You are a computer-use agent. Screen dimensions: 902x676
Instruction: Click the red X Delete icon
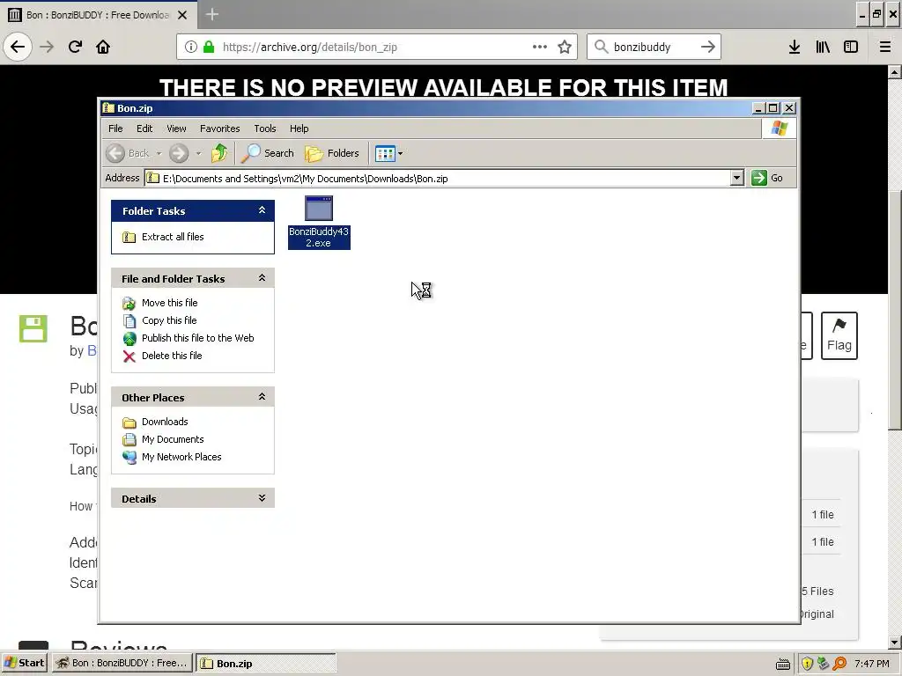click(x=129, y=356)
